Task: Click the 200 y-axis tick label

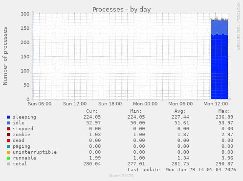Action: 25,42
